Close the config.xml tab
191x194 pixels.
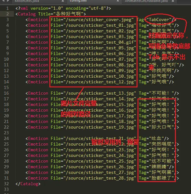pos(118,1)
